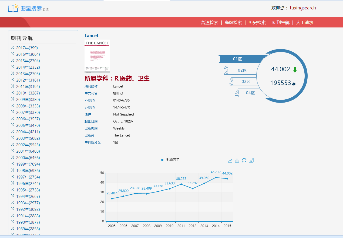Expand the 2008年(3333) tree node
The image size is (343, 238).
point(12,106)
